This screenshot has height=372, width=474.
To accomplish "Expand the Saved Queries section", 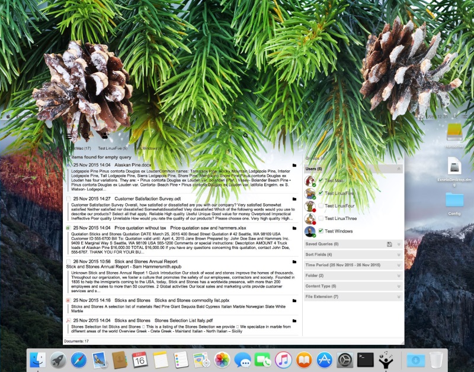I will 399,244.
